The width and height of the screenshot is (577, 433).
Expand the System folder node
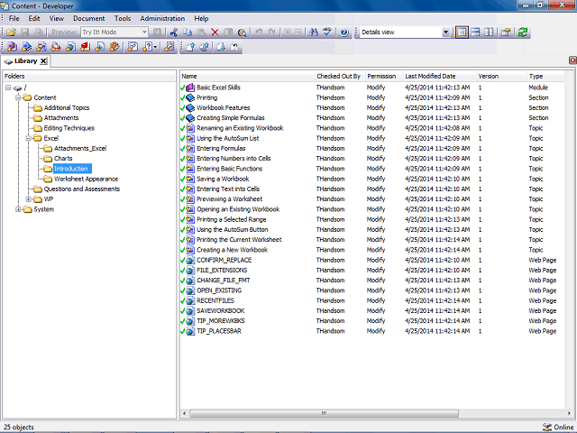tap(18, 209)
